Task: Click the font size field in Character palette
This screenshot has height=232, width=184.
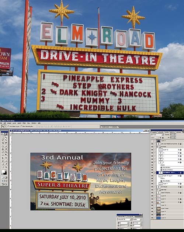Action: [124, 223]
